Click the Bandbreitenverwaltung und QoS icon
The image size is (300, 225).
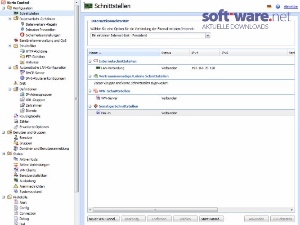[x=16, y=40]
